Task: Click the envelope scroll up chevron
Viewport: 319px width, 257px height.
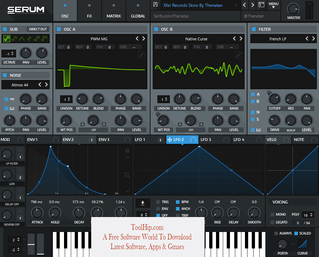Action: [x=127, y=157]
